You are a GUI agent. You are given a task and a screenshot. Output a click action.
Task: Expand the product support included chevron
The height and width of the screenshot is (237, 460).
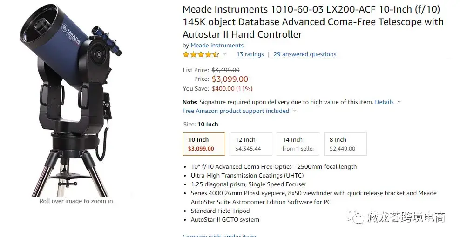[295, 111]
